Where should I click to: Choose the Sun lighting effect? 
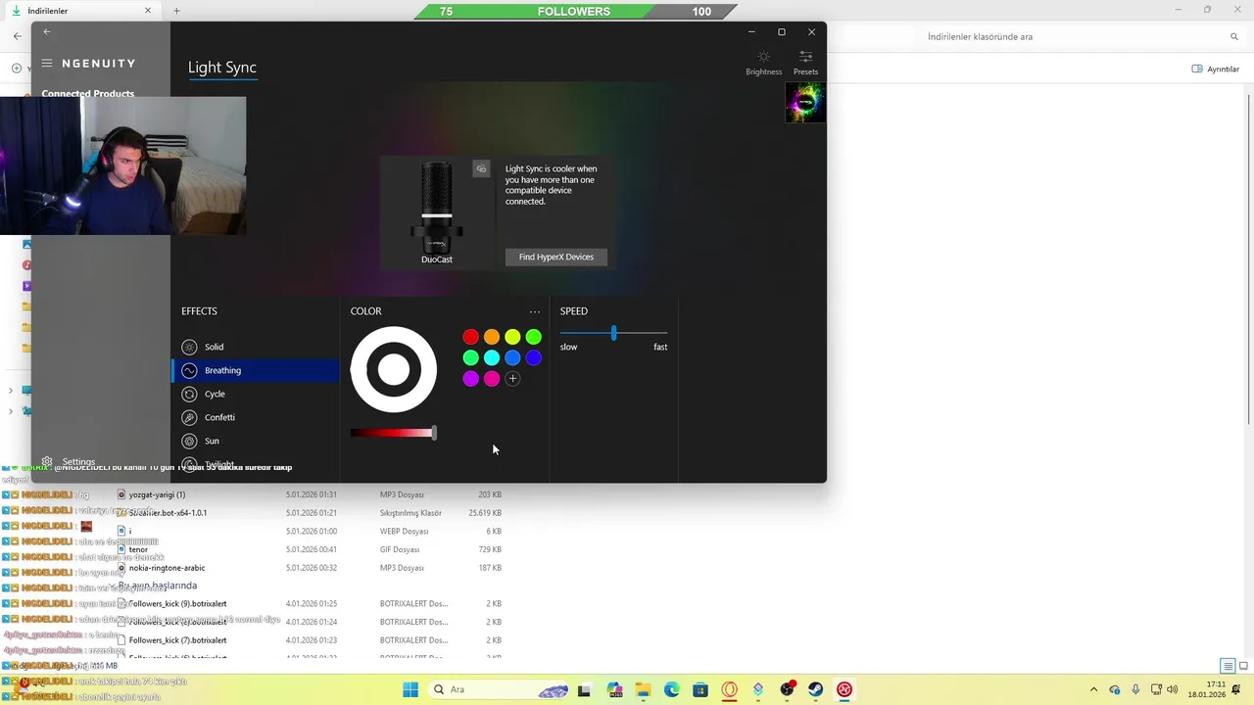256,441
